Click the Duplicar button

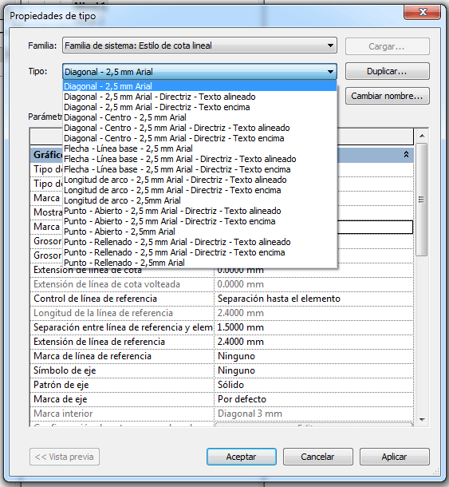pyautogui.click(x=388, y=71)
